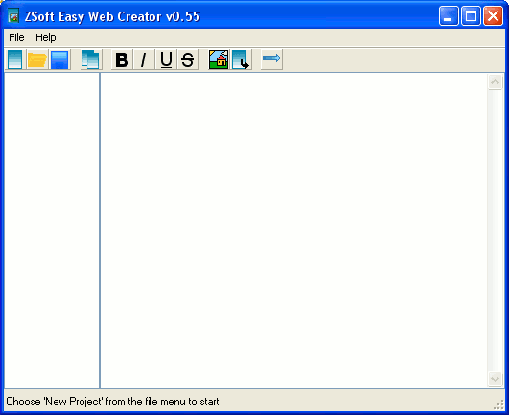Viewport: 509px width, 415px height.
Task: Maximize the ZSoft Easy Web Creator window
Action: [471, 16]
